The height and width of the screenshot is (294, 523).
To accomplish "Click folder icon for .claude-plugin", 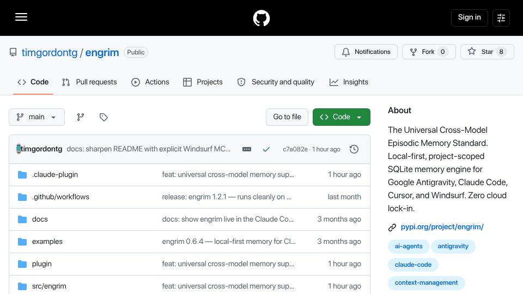I will tap(22, 175).
